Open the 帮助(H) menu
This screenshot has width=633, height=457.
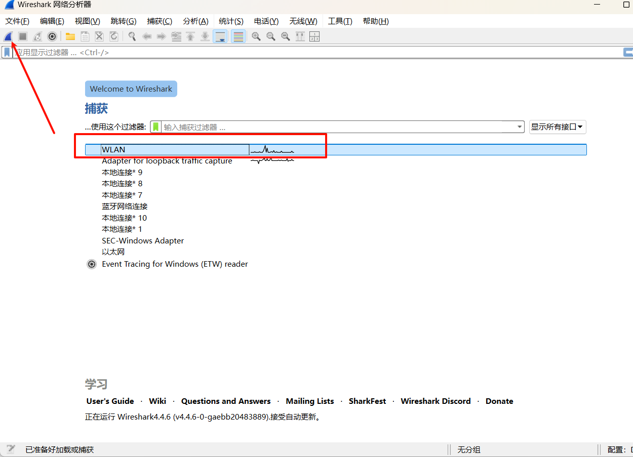pyautogui.click(x=376, y=21)
